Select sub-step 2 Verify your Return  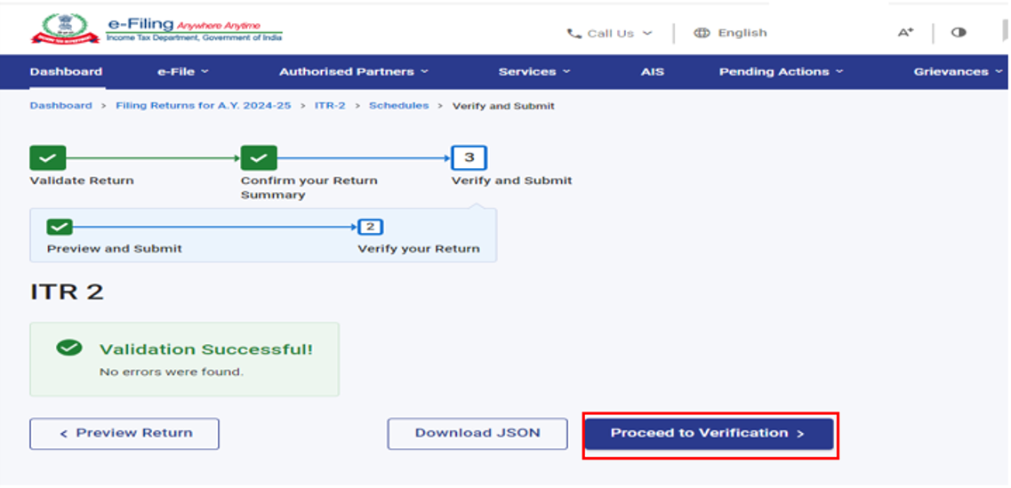coord(370,227)
